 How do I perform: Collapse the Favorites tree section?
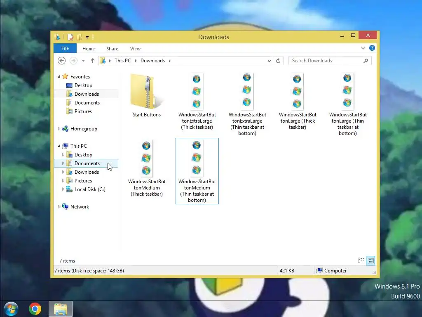(59, 76)
